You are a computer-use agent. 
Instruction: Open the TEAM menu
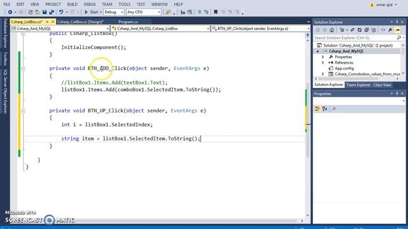coord(107,4)
